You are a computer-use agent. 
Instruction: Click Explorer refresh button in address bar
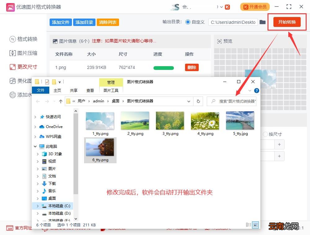(198, 101)
